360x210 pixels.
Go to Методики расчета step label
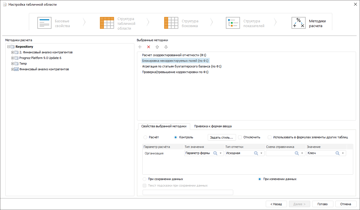click(x=317, y=23)
